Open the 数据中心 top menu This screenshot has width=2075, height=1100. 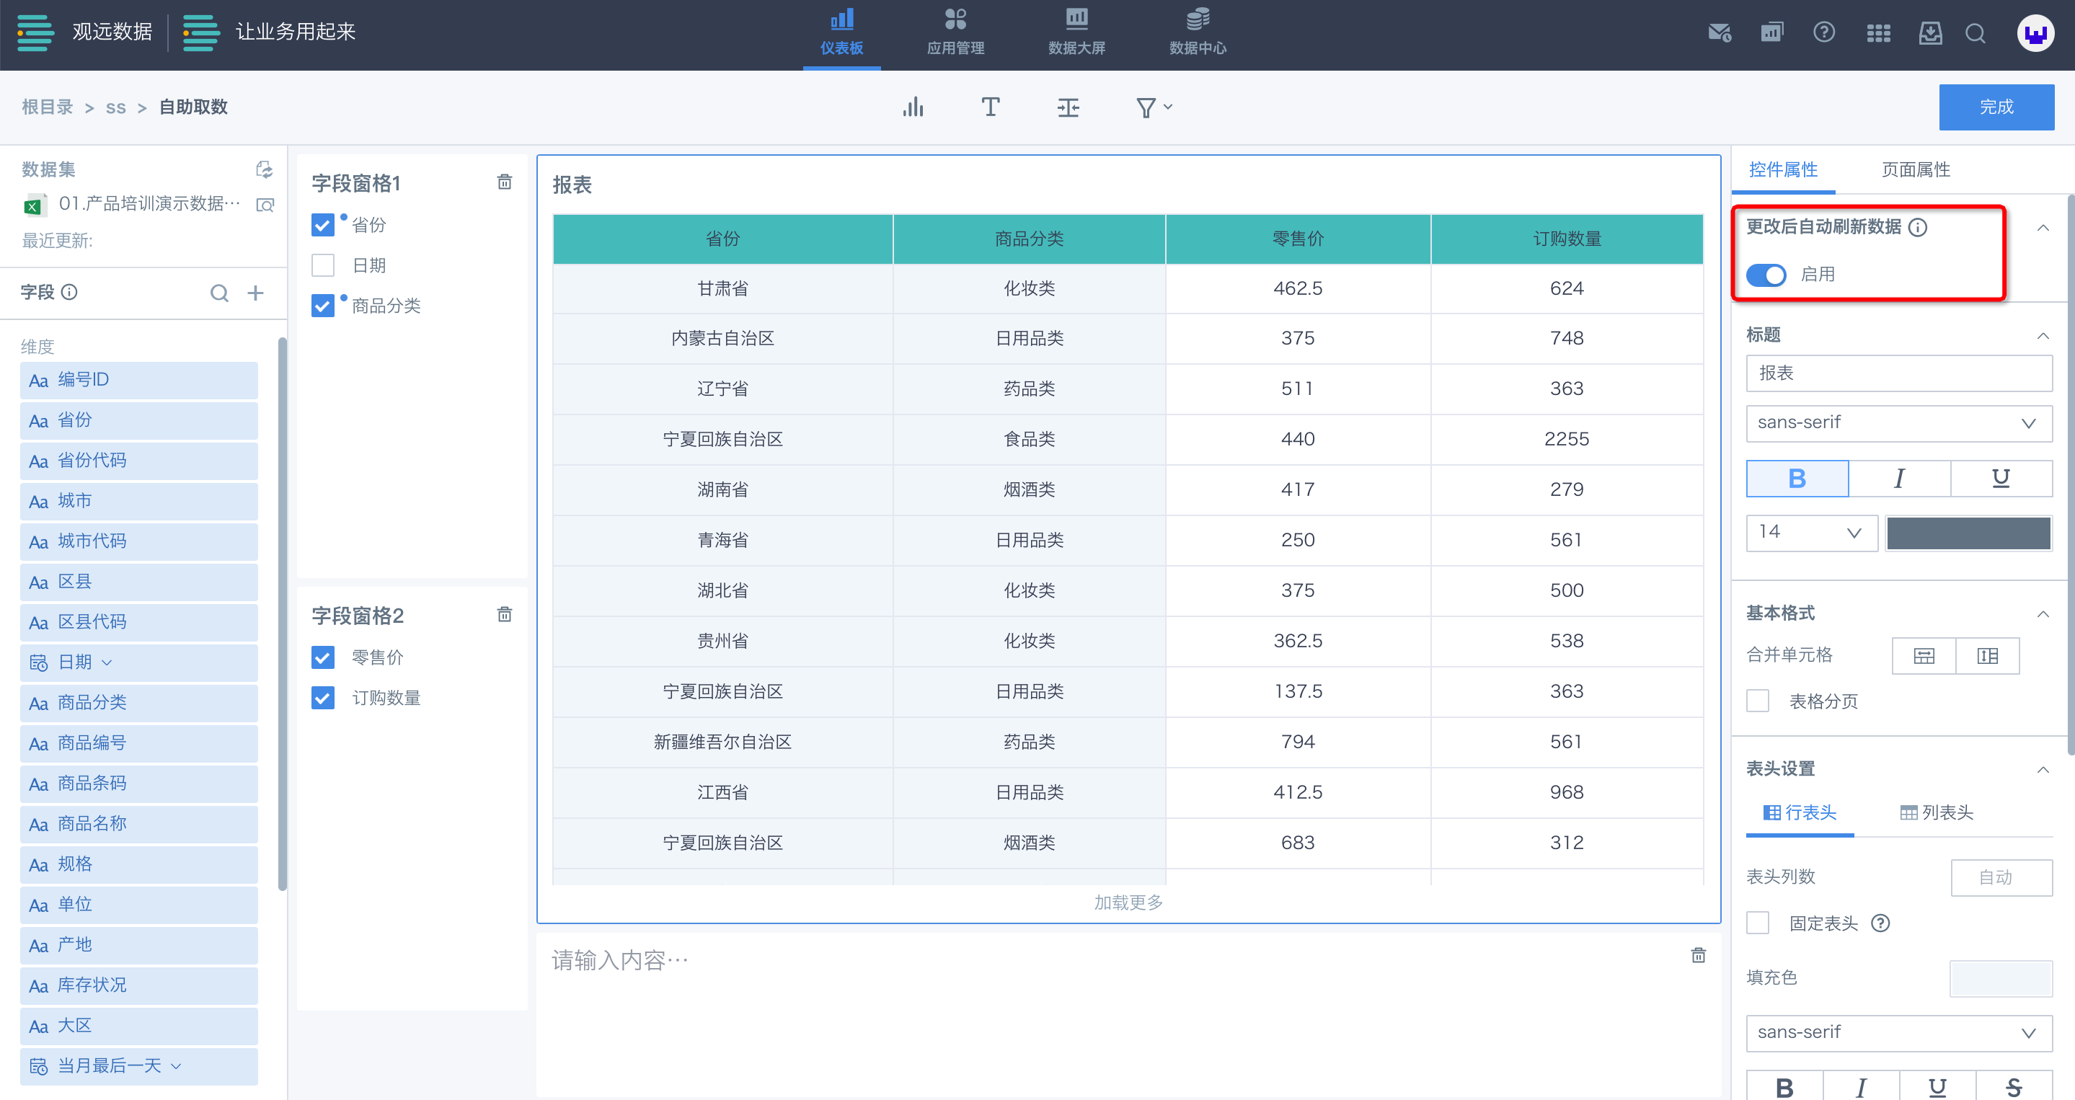point(1197,33)
